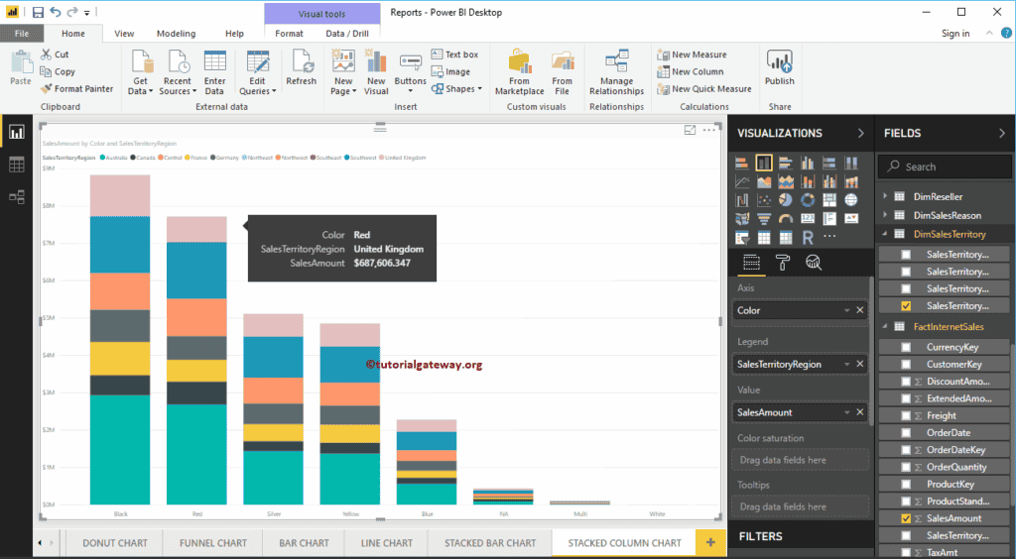Expand the DimReseller table
Screen dimensions: 1016x559
884,197
